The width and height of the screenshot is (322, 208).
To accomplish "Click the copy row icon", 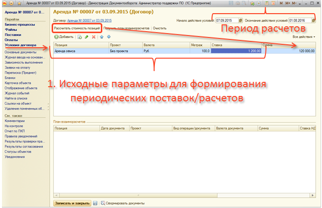I will pos(79,37).
